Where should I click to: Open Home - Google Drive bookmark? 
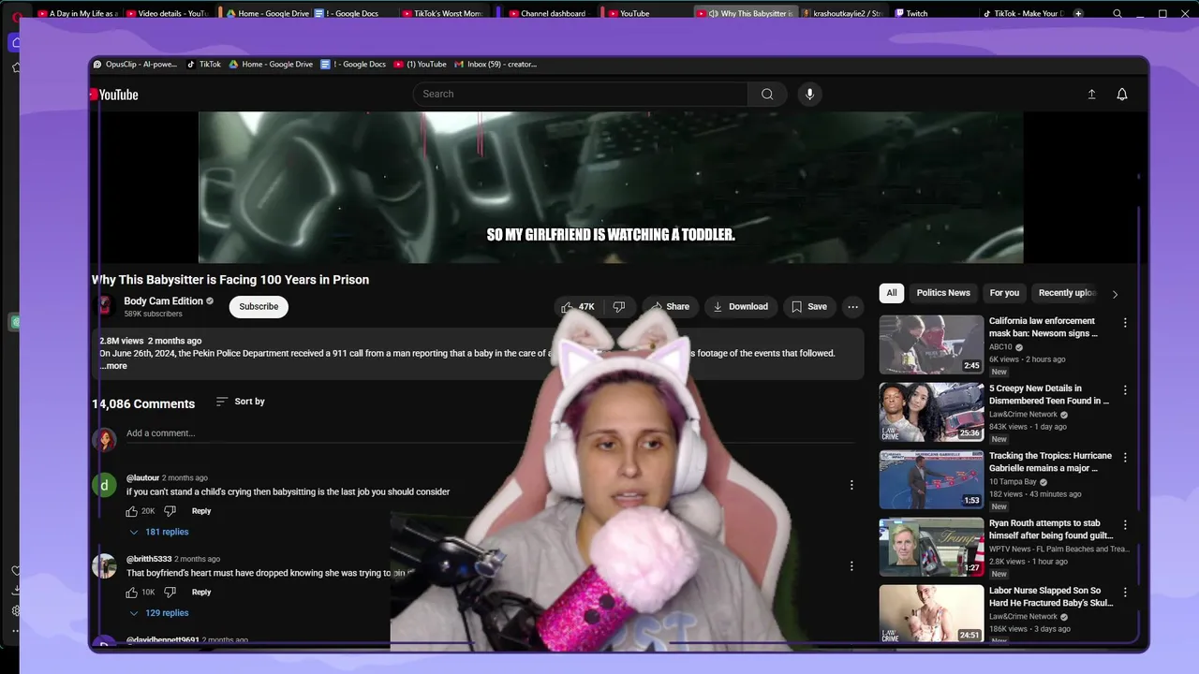271,65
